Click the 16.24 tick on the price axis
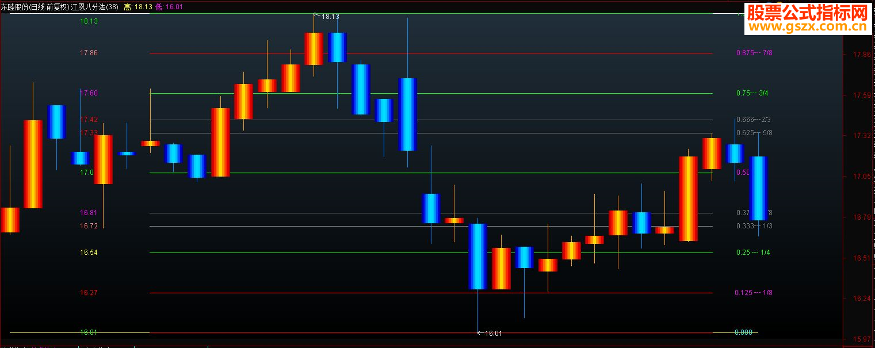The width and height of the screenshot is (875, 348). pyautogui.click(x=862, y=299)
